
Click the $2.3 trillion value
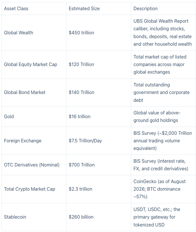pos(80,189)
